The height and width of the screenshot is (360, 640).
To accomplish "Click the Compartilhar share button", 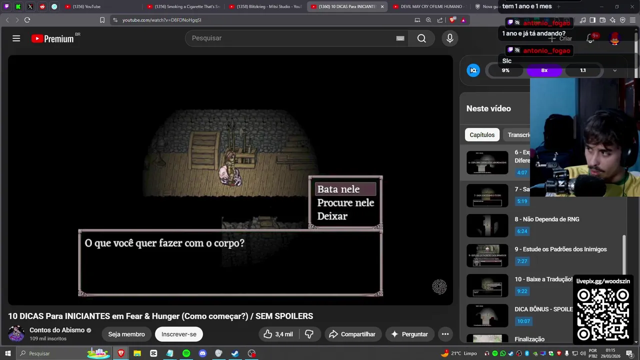I will click(352, 334).
